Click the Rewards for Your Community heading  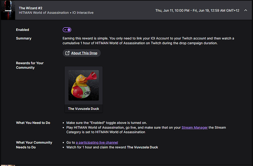click(x=30, y=65)
